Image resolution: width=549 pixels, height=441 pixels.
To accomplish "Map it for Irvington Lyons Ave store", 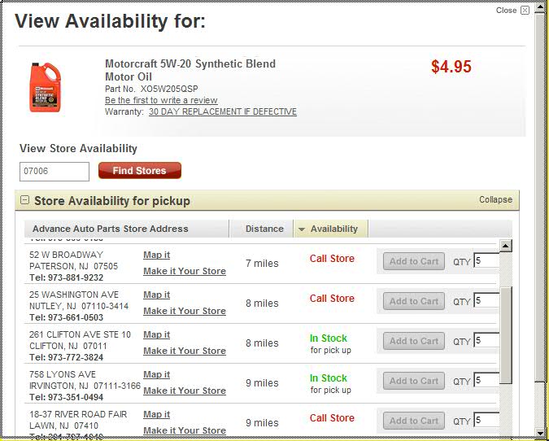I will coord(156,374).
